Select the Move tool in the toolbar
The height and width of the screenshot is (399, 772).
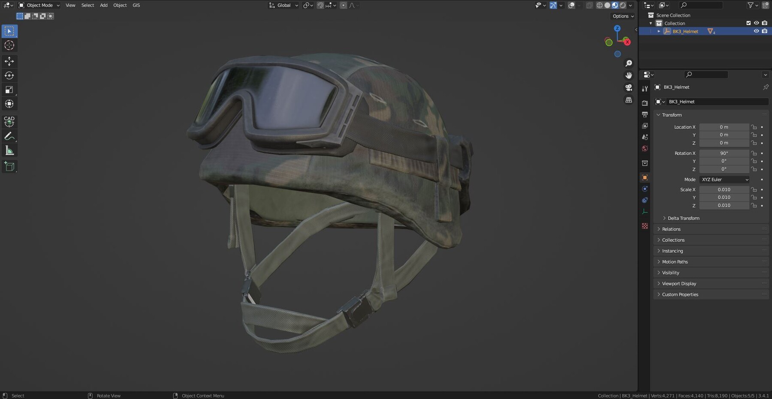[9, 61]
